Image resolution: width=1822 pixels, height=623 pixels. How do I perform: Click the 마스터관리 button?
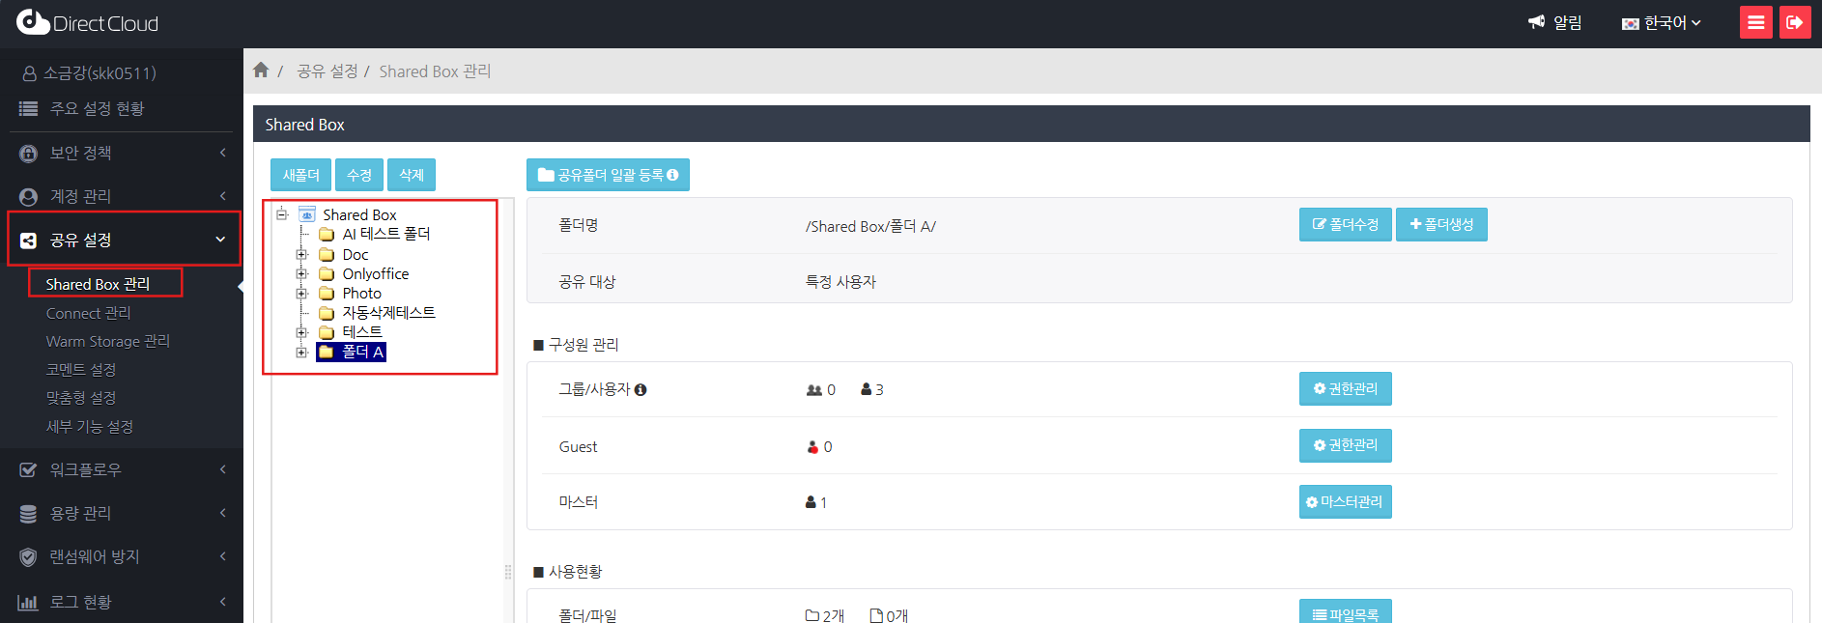pos(1345,502)
